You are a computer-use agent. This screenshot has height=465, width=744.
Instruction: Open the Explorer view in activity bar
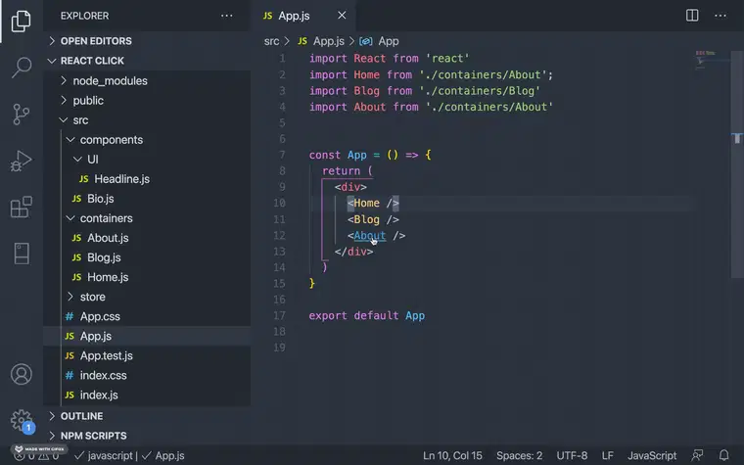(21, 21)
